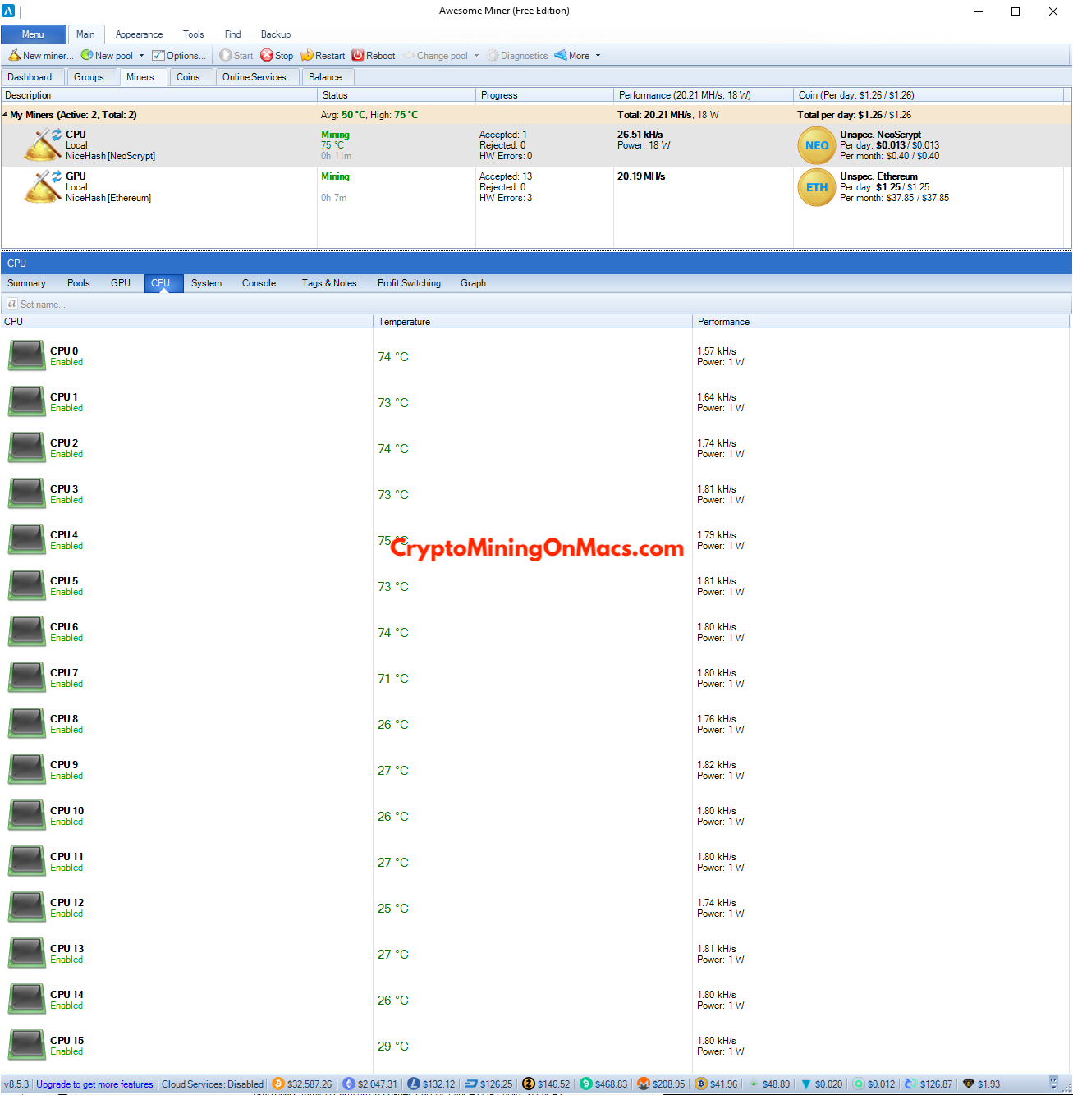Image resolution: width=1073 pixels, height=1095 pixels.
Task: Click the More toolbar button
Action: coord(572,56)
